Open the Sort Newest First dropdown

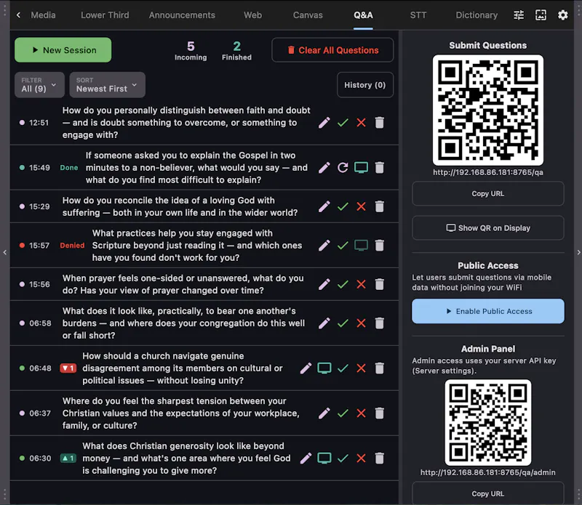[x=107, y=85]
